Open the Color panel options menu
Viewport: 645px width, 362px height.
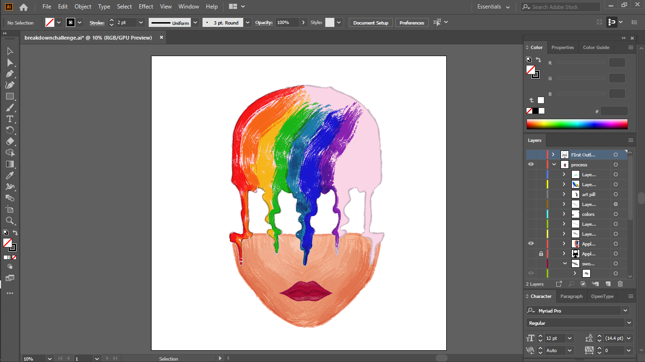tap(631, 48)
